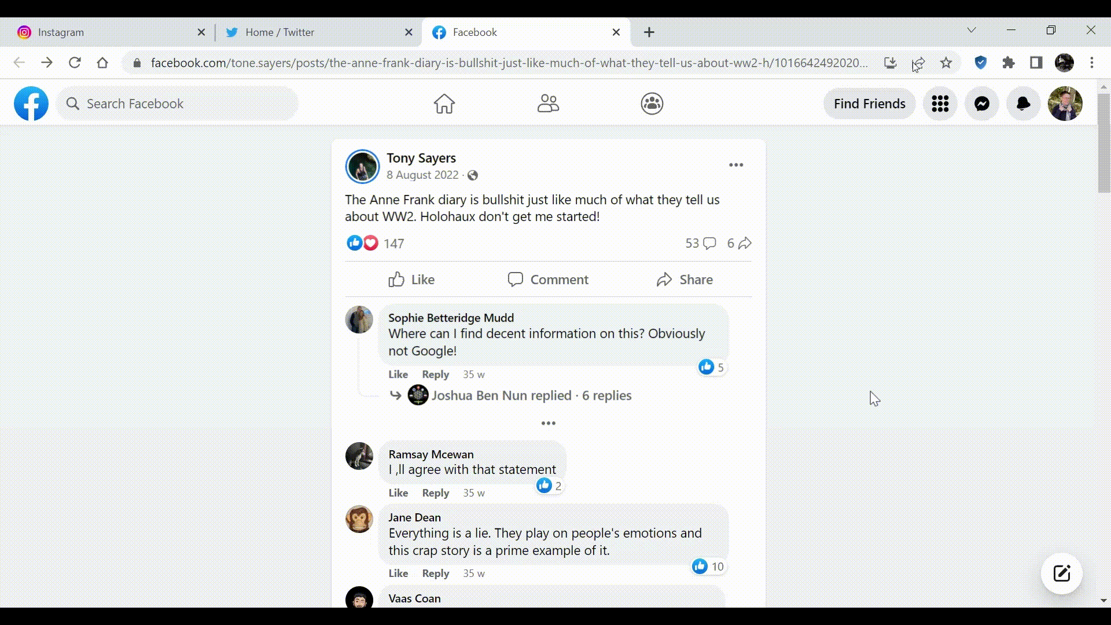The width and height of the screenshot is (1111, 625).
Task: Open the Groups icon in navbar
Action: point(652,104)
